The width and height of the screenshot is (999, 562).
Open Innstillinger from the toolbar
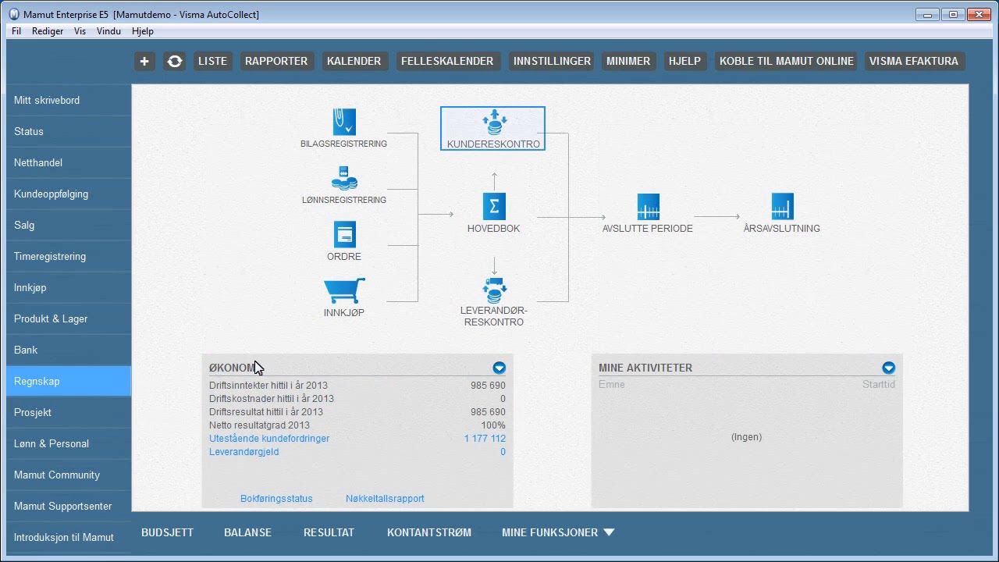[x=552, y=61]
